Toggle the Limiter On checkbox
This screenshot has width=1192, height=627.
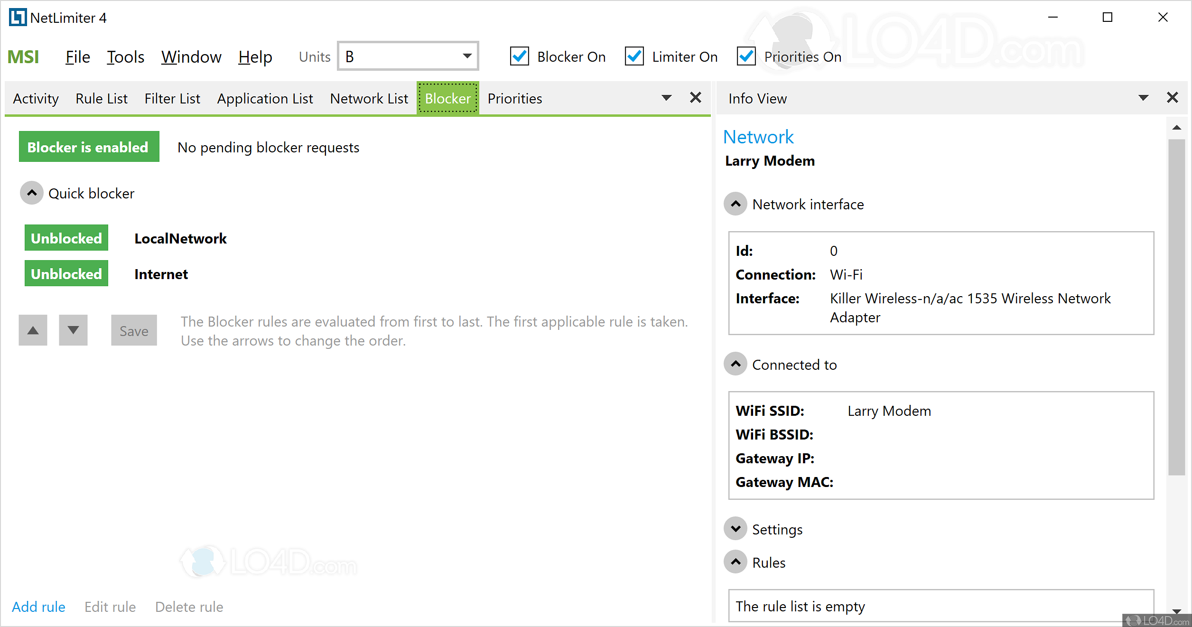coord(634,56)
